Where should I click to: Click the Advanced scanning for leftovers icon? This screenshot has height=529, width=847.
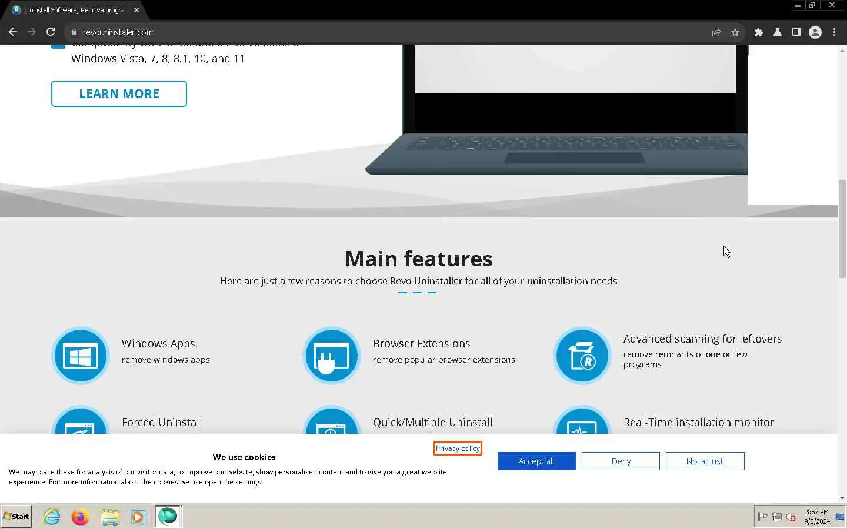(582, 356)
